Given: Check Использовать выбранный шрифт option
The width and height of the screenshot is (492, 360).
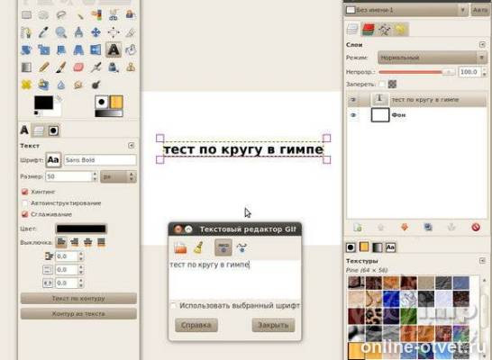Looking at the screenshot, I should click(x=173, y=305).
